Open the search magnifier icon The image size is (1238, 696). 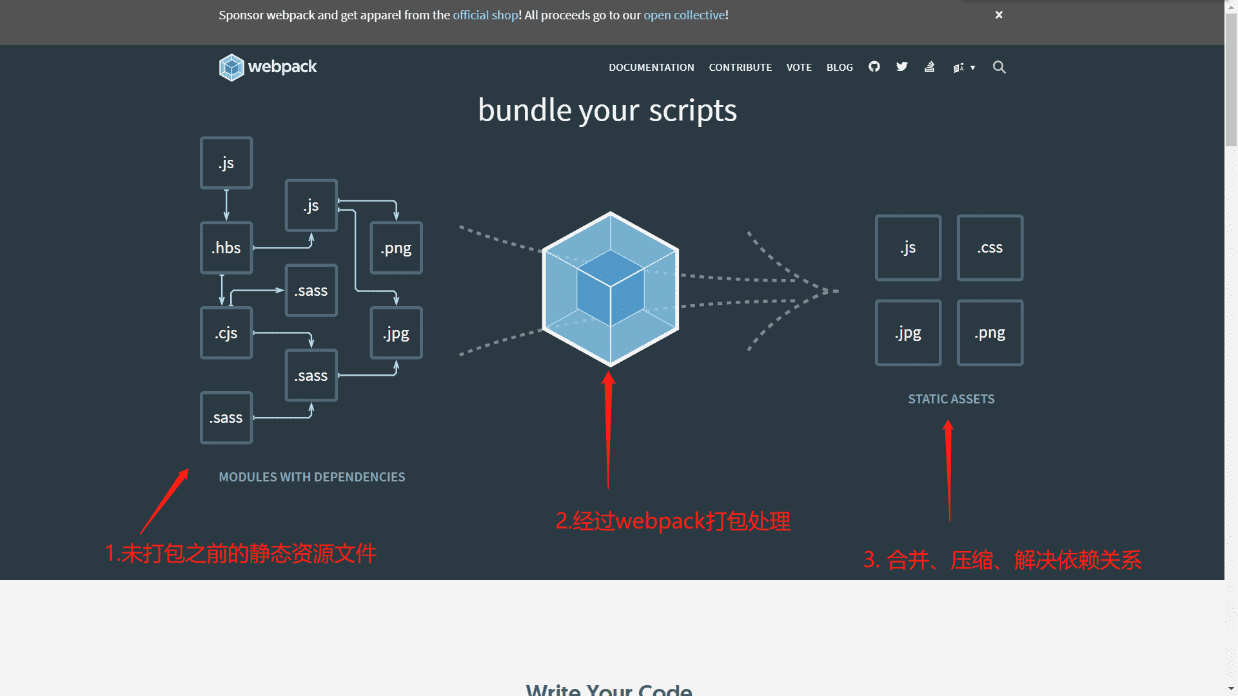click(x=999, y=67)
